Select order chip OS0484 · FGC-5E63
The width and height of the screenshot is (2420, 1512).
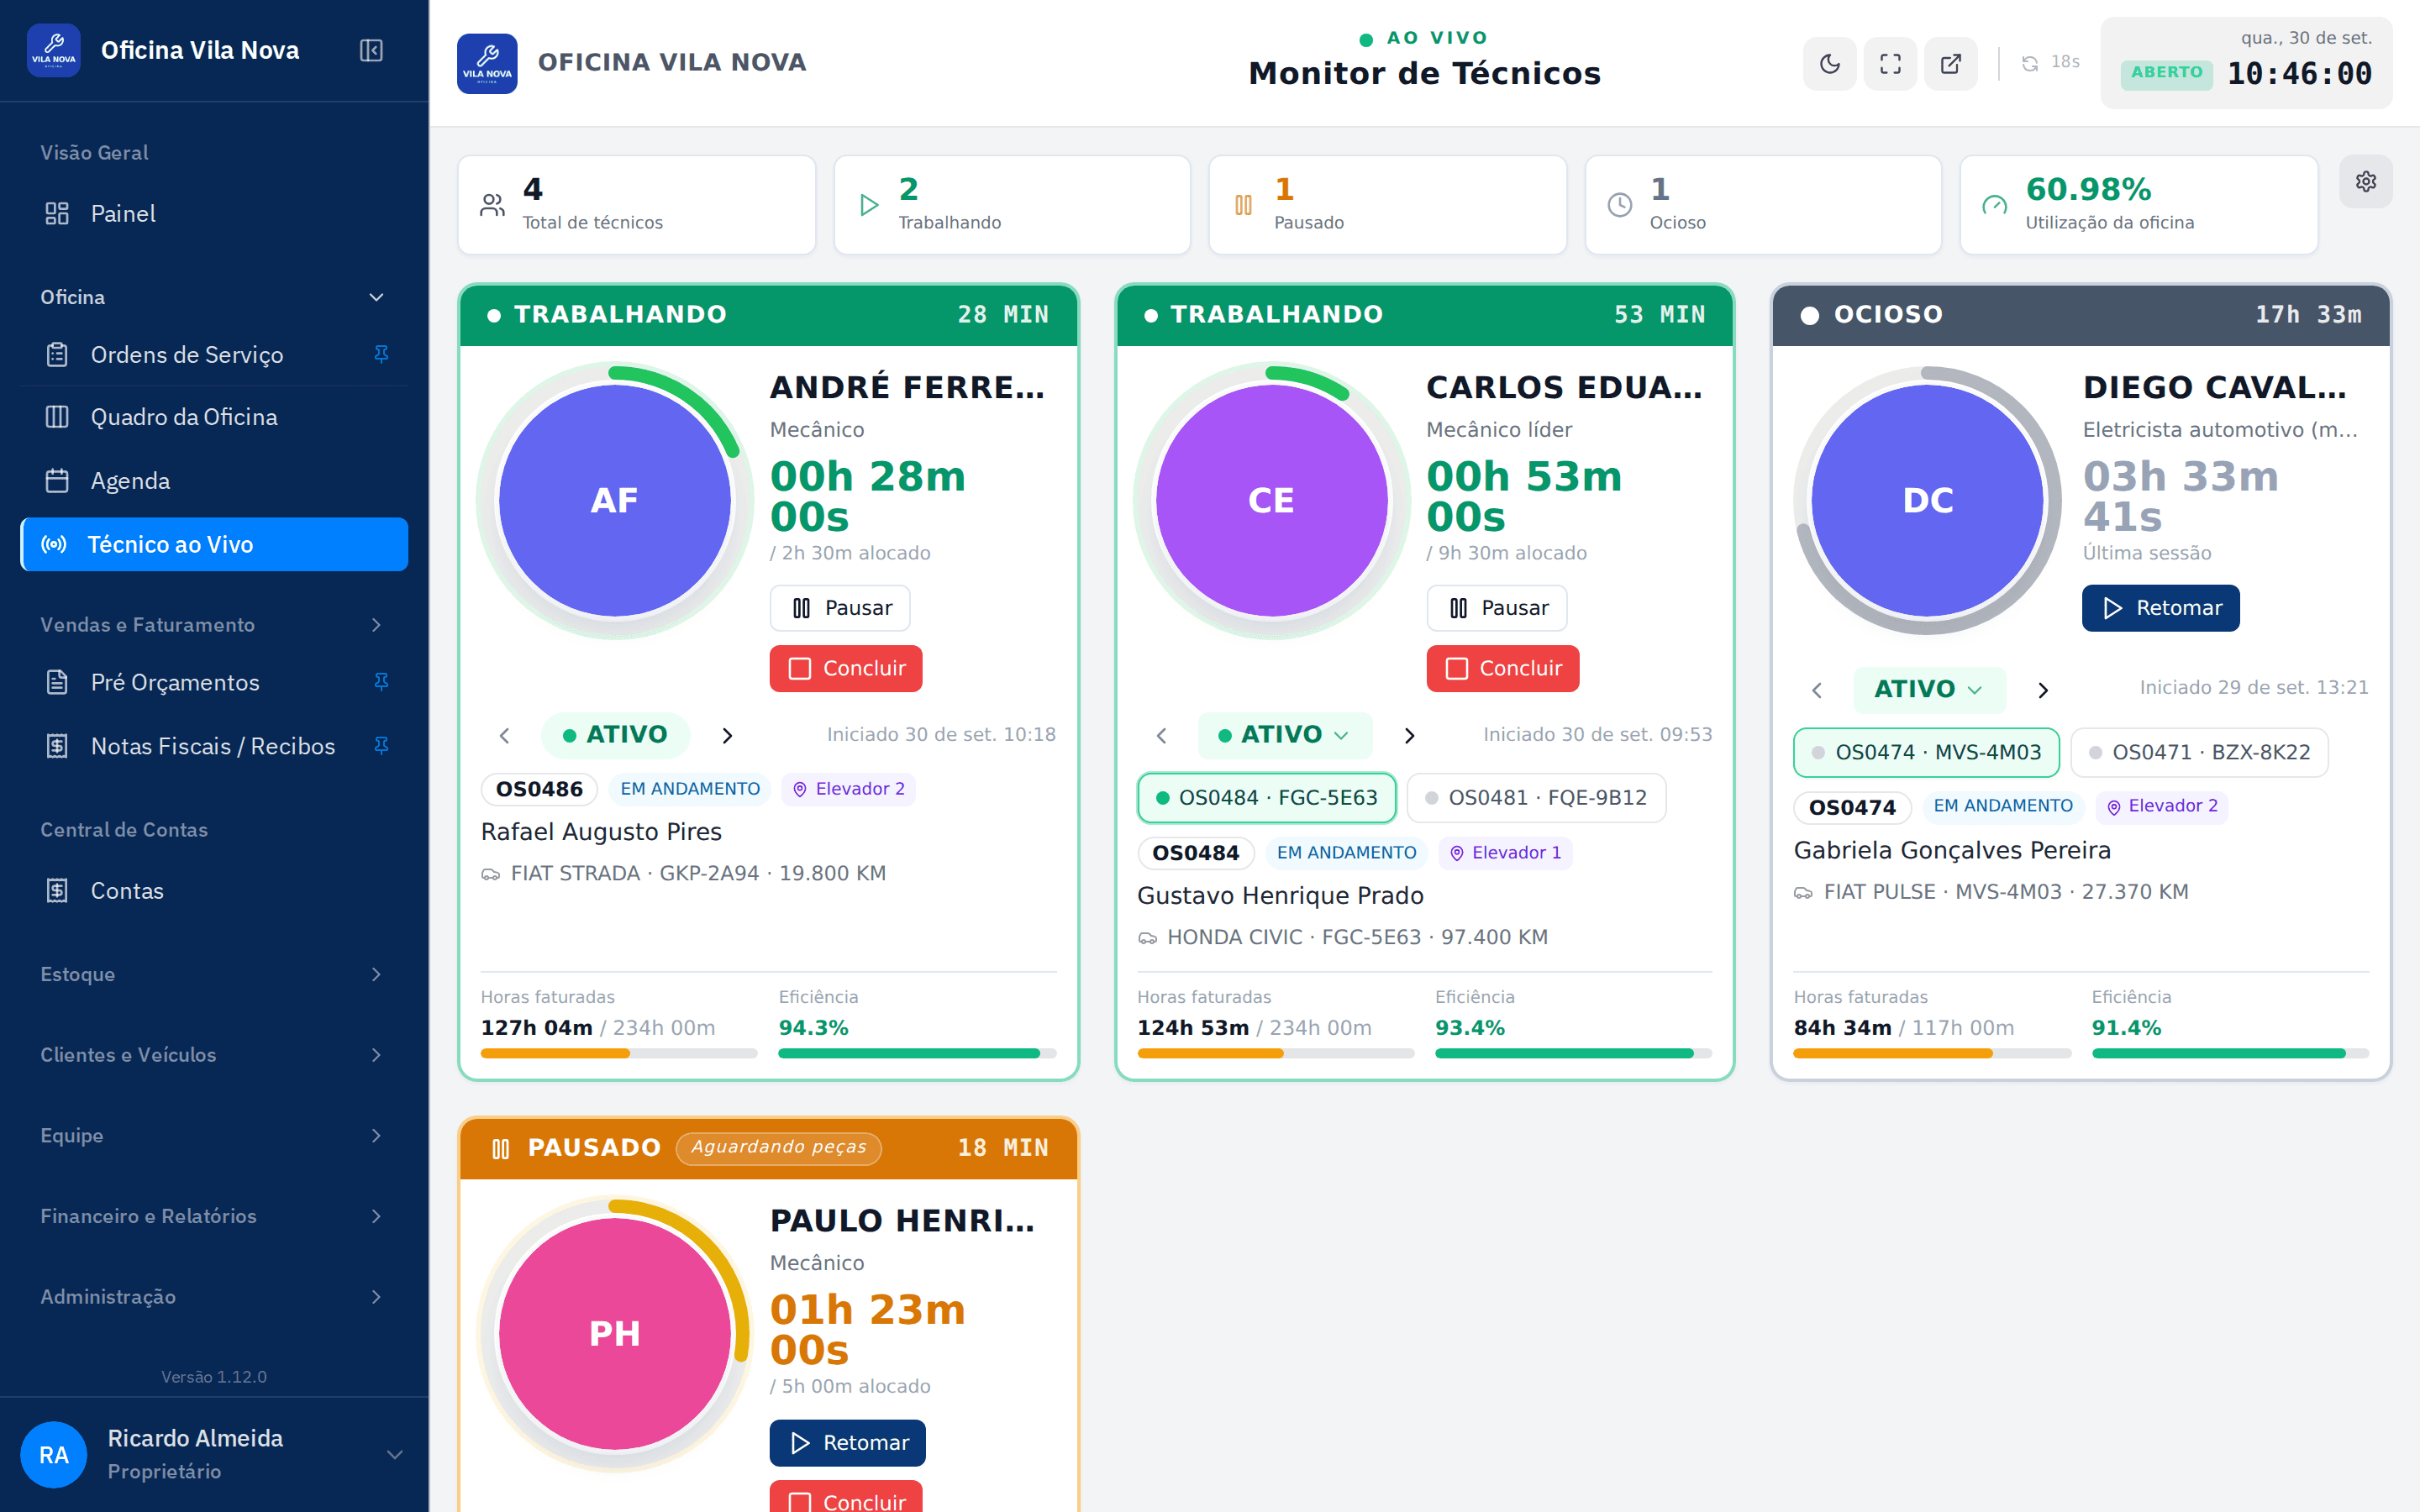pyautogui.click(x=1266, y=797)
